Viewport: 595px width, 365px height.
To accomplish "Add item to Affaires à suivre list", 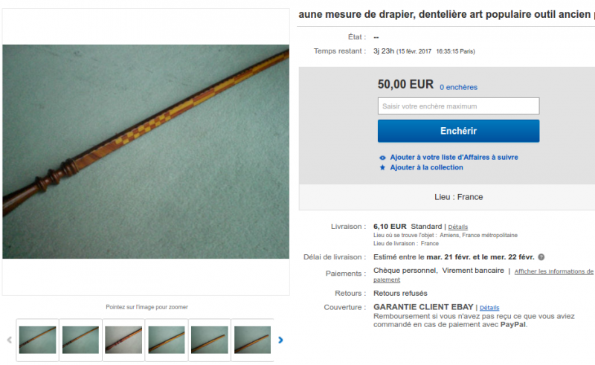I will [x=454, y=157].
